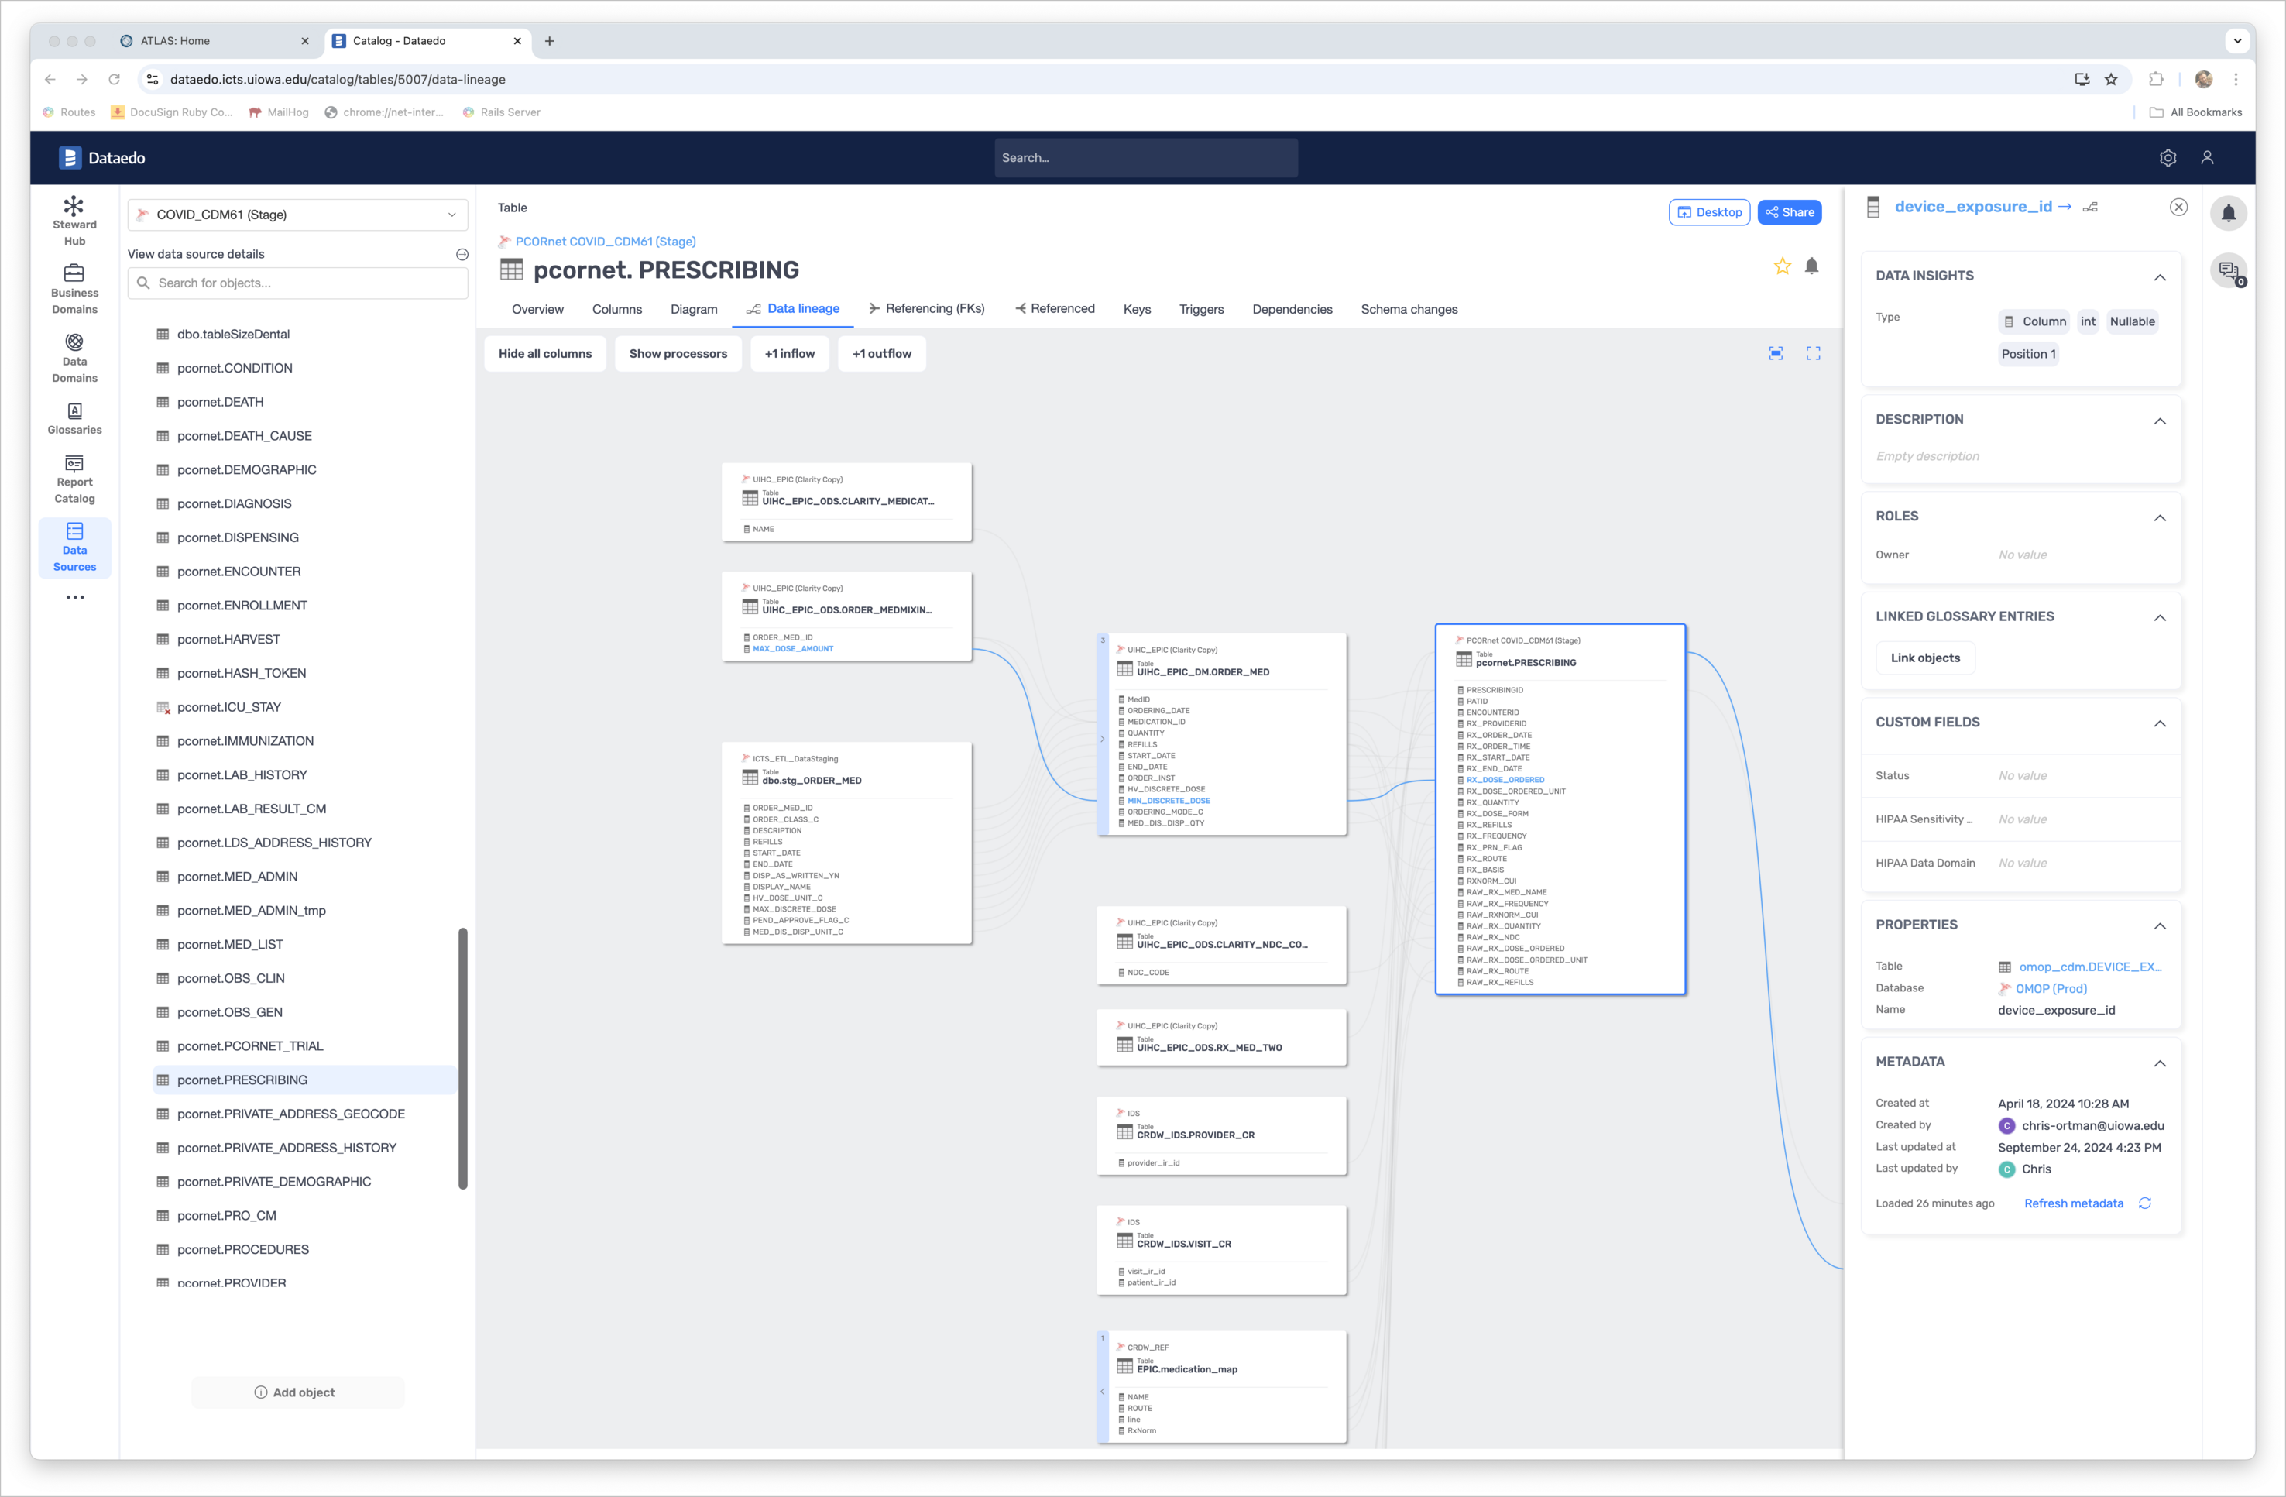Open the Dependencies tab

click(x=1292, y=308)
